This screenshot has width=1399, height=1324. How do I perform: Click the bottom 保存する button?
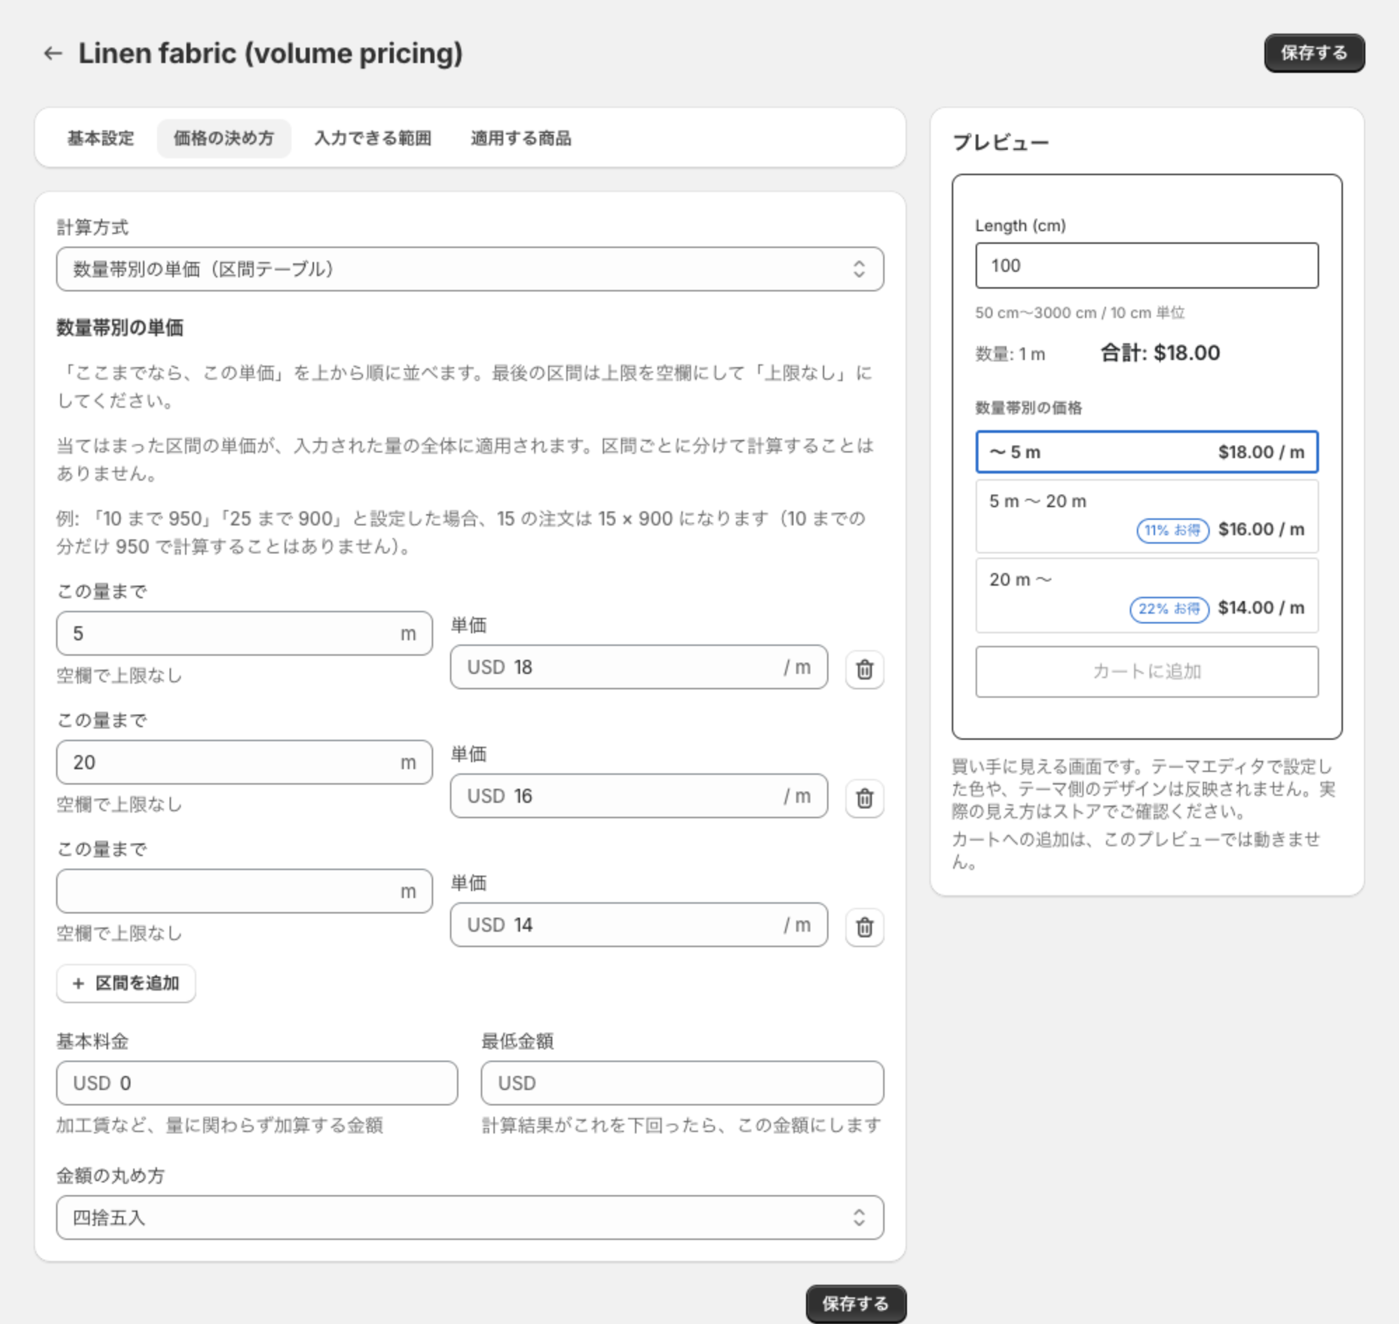point(855,1304)
